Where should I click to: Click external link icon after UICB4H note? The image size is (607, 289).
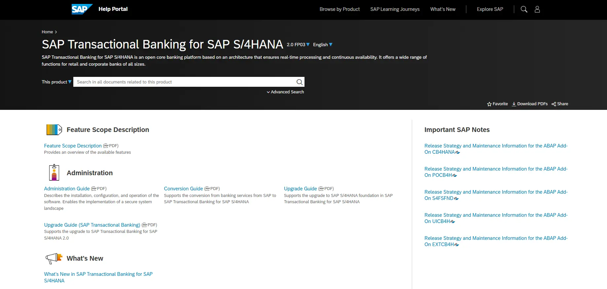tap(453, 222)
